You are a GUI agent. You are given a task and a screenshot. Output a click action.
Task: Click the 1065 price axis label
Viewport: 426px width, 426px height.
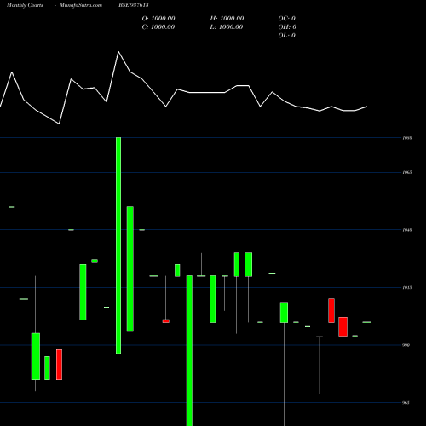407,172
